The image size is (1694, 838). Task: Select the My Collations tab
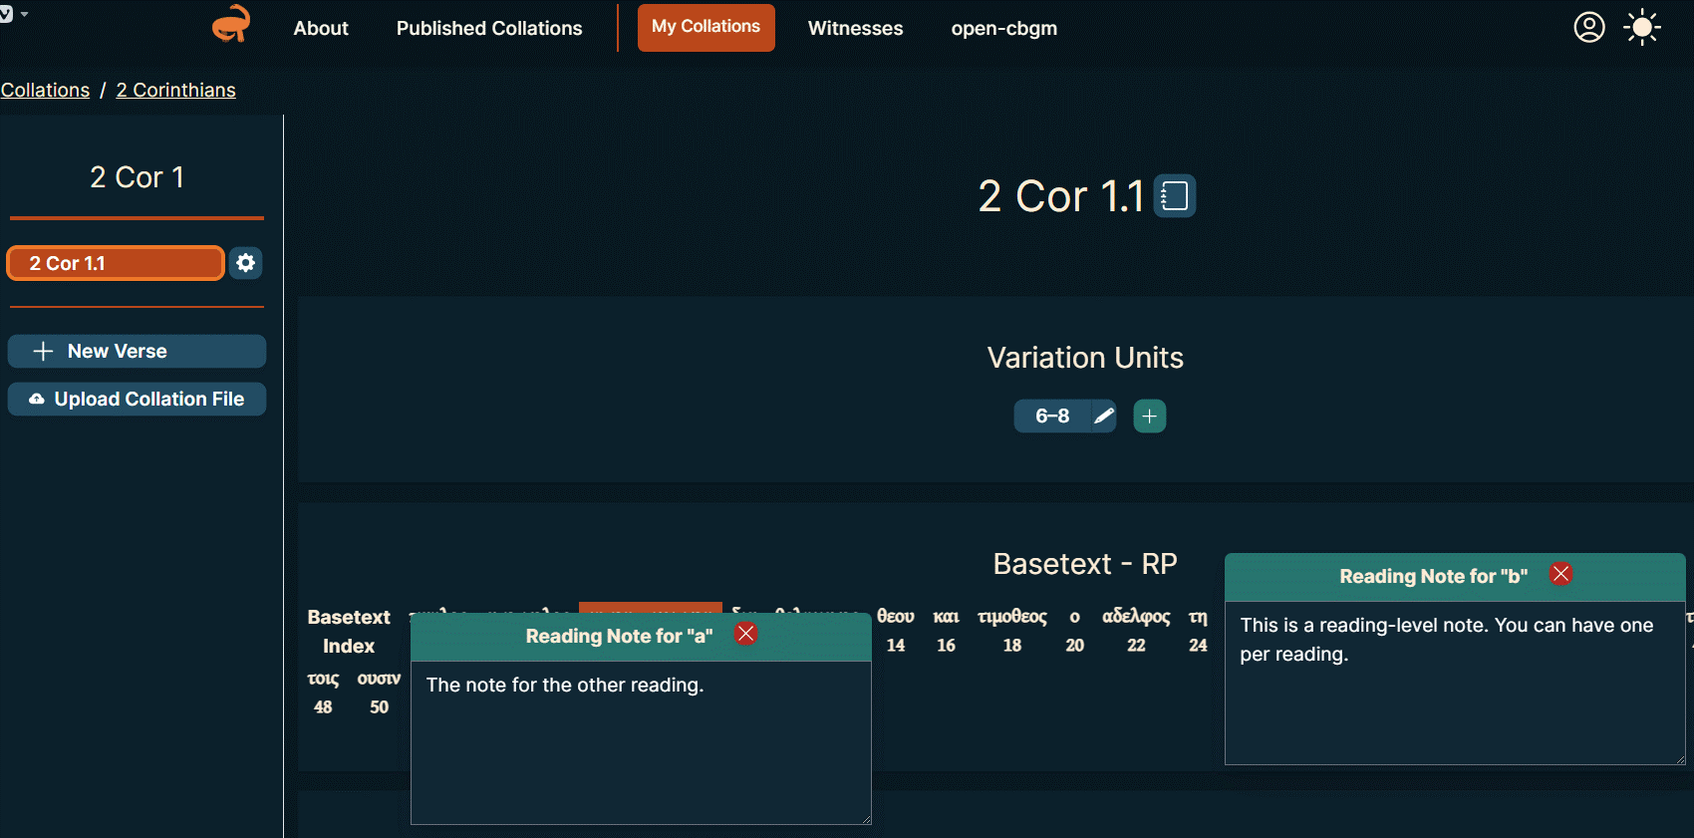pos(706,27)
